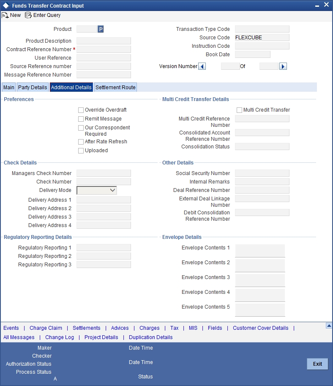Enable Override Overdraft checkbox

point(81,110)
